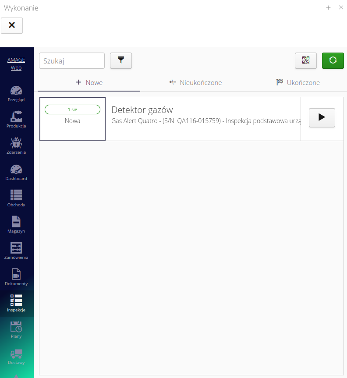Open the Dashboard gauge icon
Image resolution: width=347 pixels, height=378 pixels.
(16, 172)
